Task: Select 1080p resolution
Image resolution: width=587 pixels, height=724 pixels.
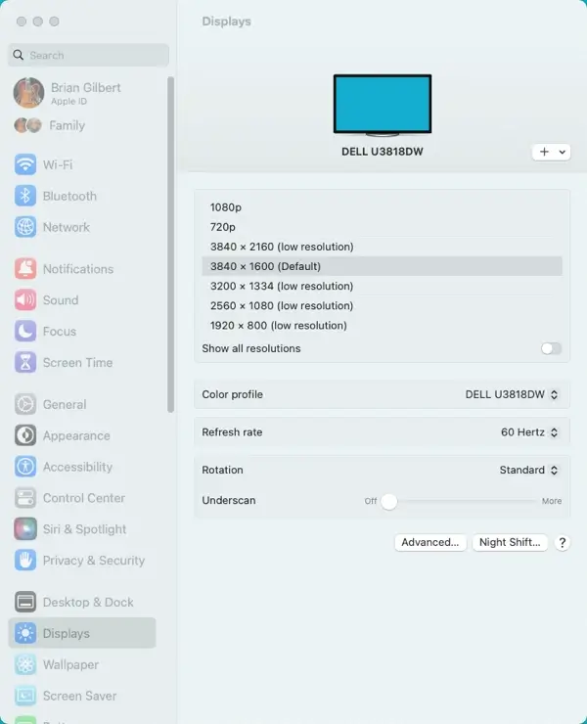Action: tap(382, 207)
